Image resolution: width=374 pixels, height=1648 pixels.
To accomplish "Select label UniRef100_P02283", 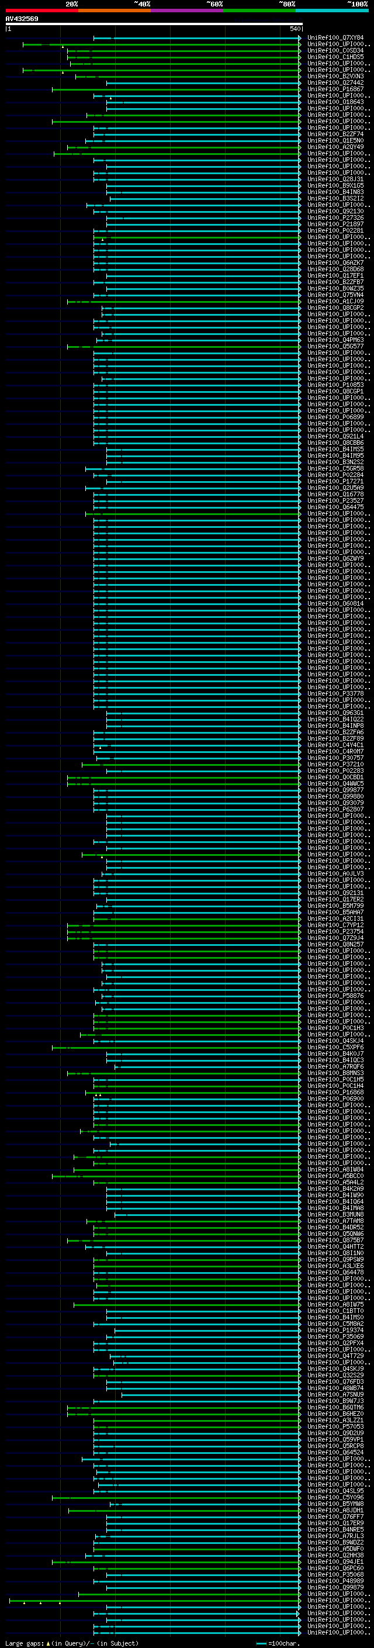I will [x=335, y=771].
